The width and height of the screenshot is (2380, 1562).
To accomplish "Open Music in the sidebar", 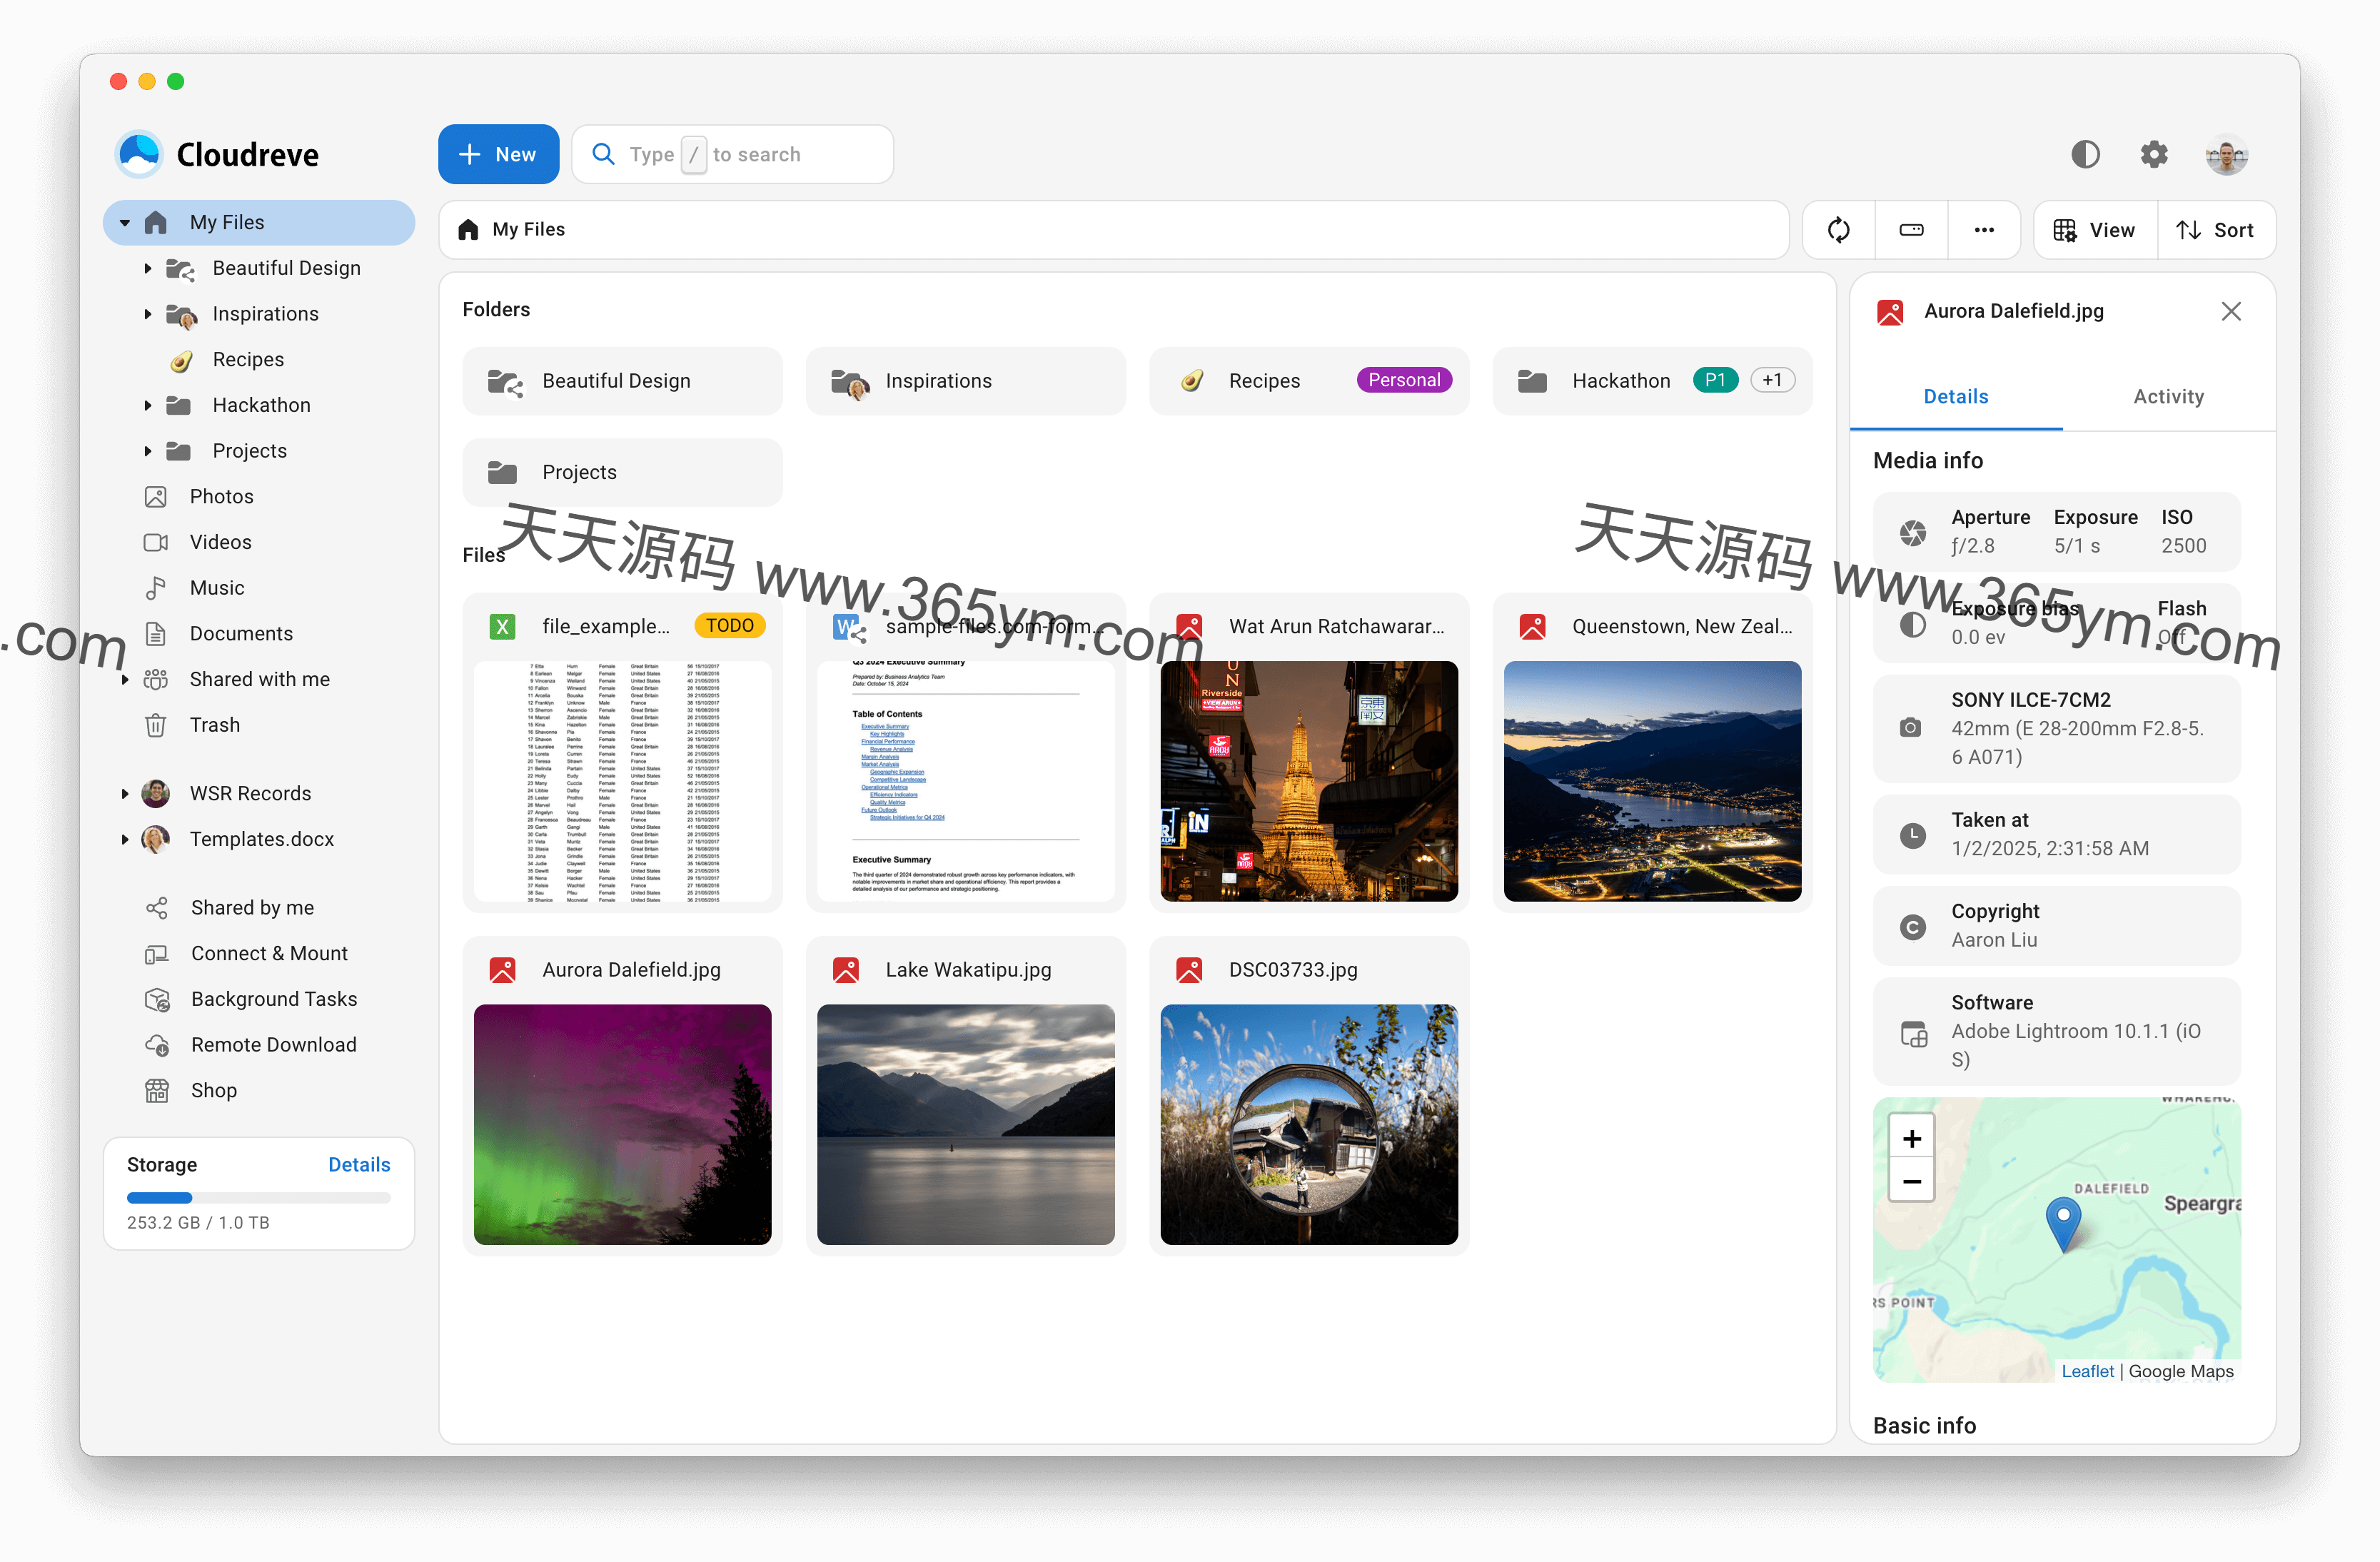I will [217, 588].
